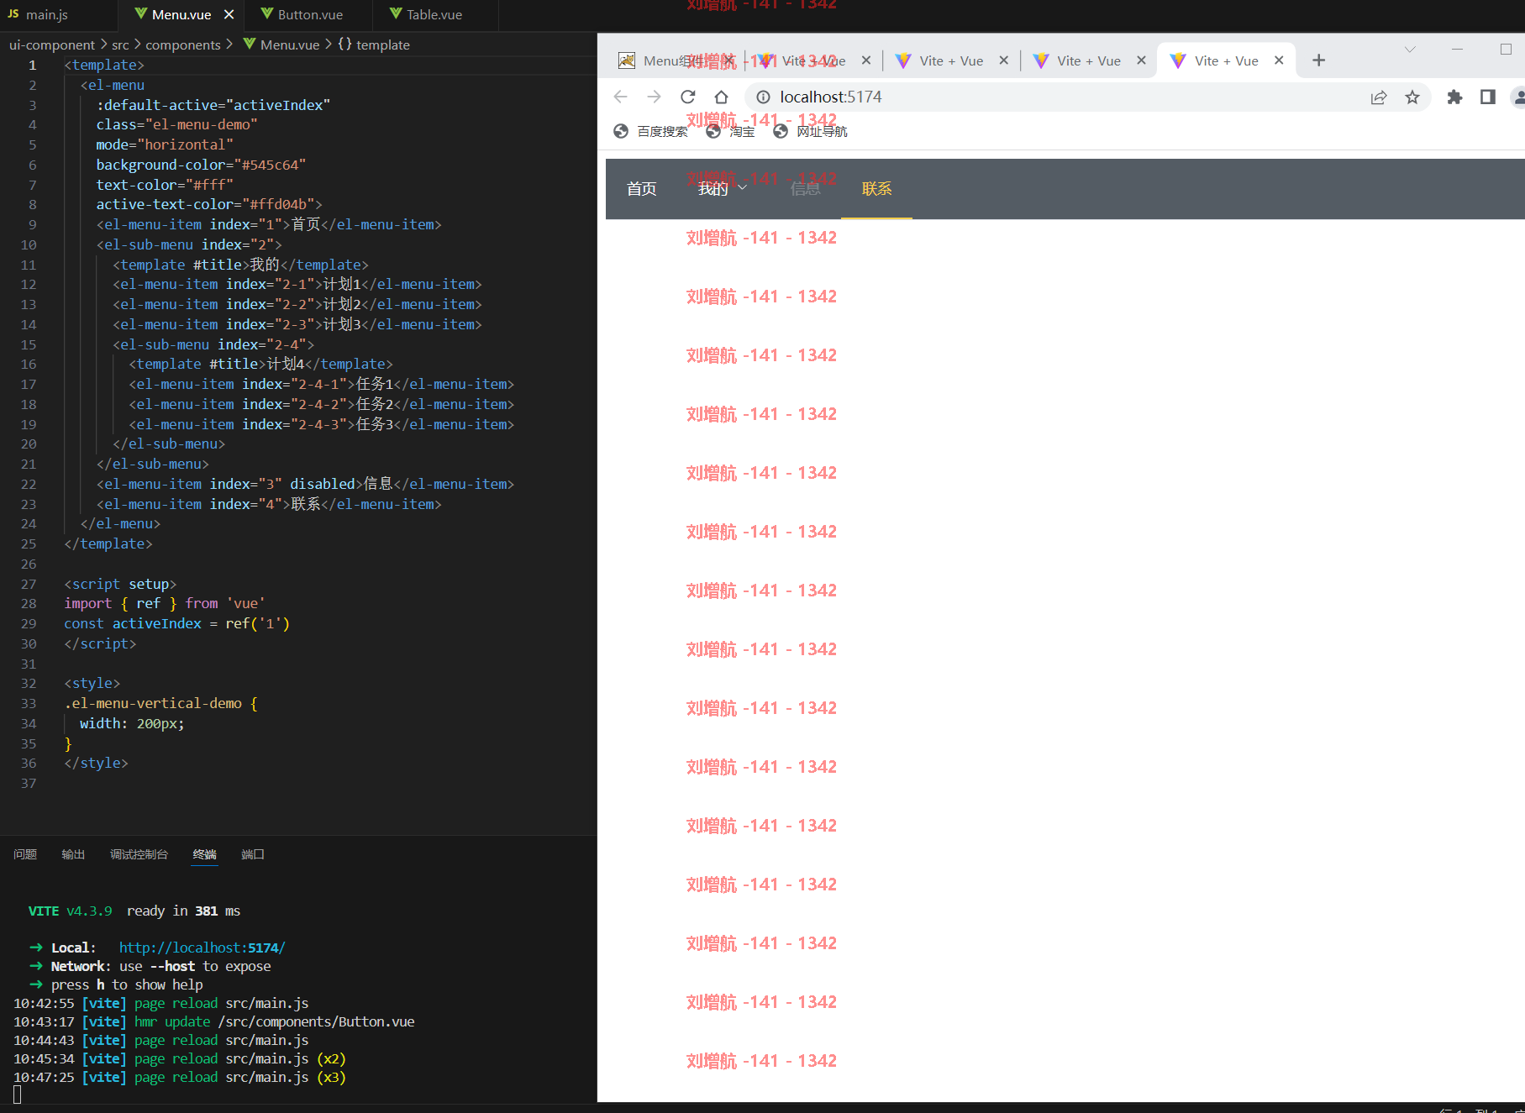Open the browser extensions puzzle icon
Viewport: 1525px width, 1113px height.
tap(1454, 97)
